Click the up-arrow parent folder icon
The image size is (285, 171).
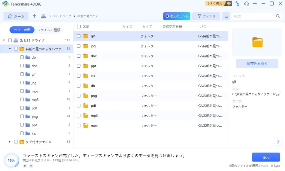35,16
